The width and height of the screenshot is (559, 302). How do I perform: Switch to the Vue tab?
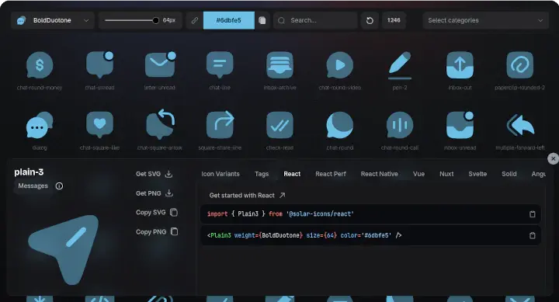tap(418, 174)
